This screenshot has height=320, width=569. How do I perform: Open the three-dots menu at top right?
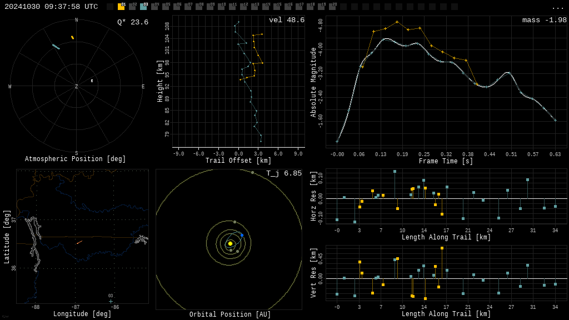coord(557,7)
